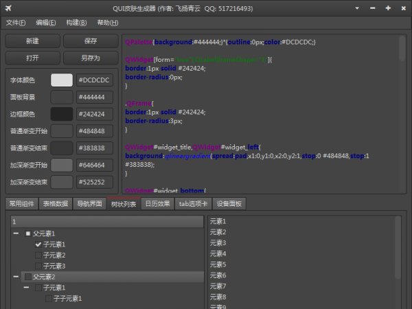412x309 pixels.
Task: Open the 构建(B) menu
Action: tap(76, 23)
